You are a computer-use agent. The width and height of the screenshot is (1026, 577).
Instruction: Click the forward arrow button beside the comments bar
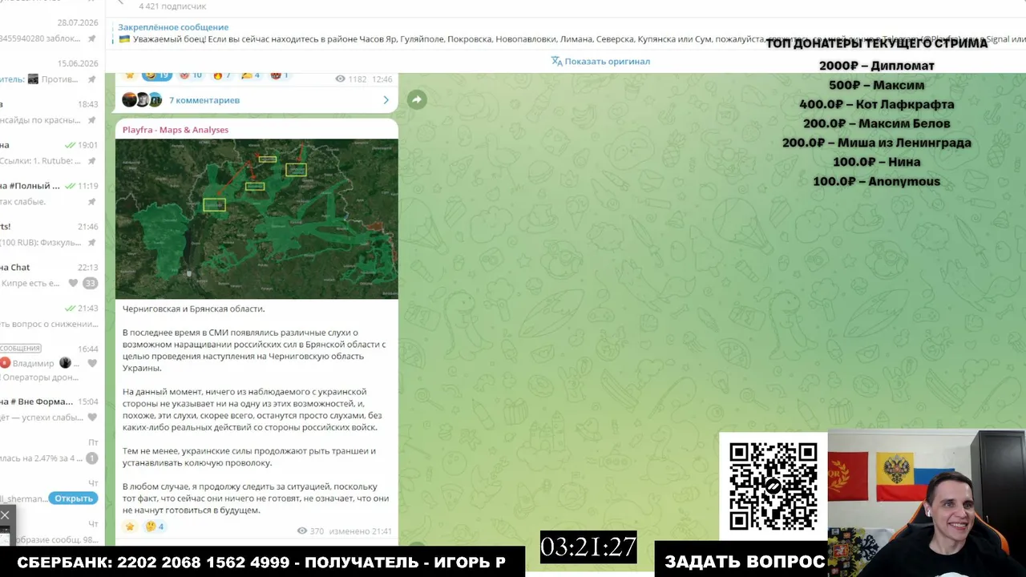(x=417, y=99)
